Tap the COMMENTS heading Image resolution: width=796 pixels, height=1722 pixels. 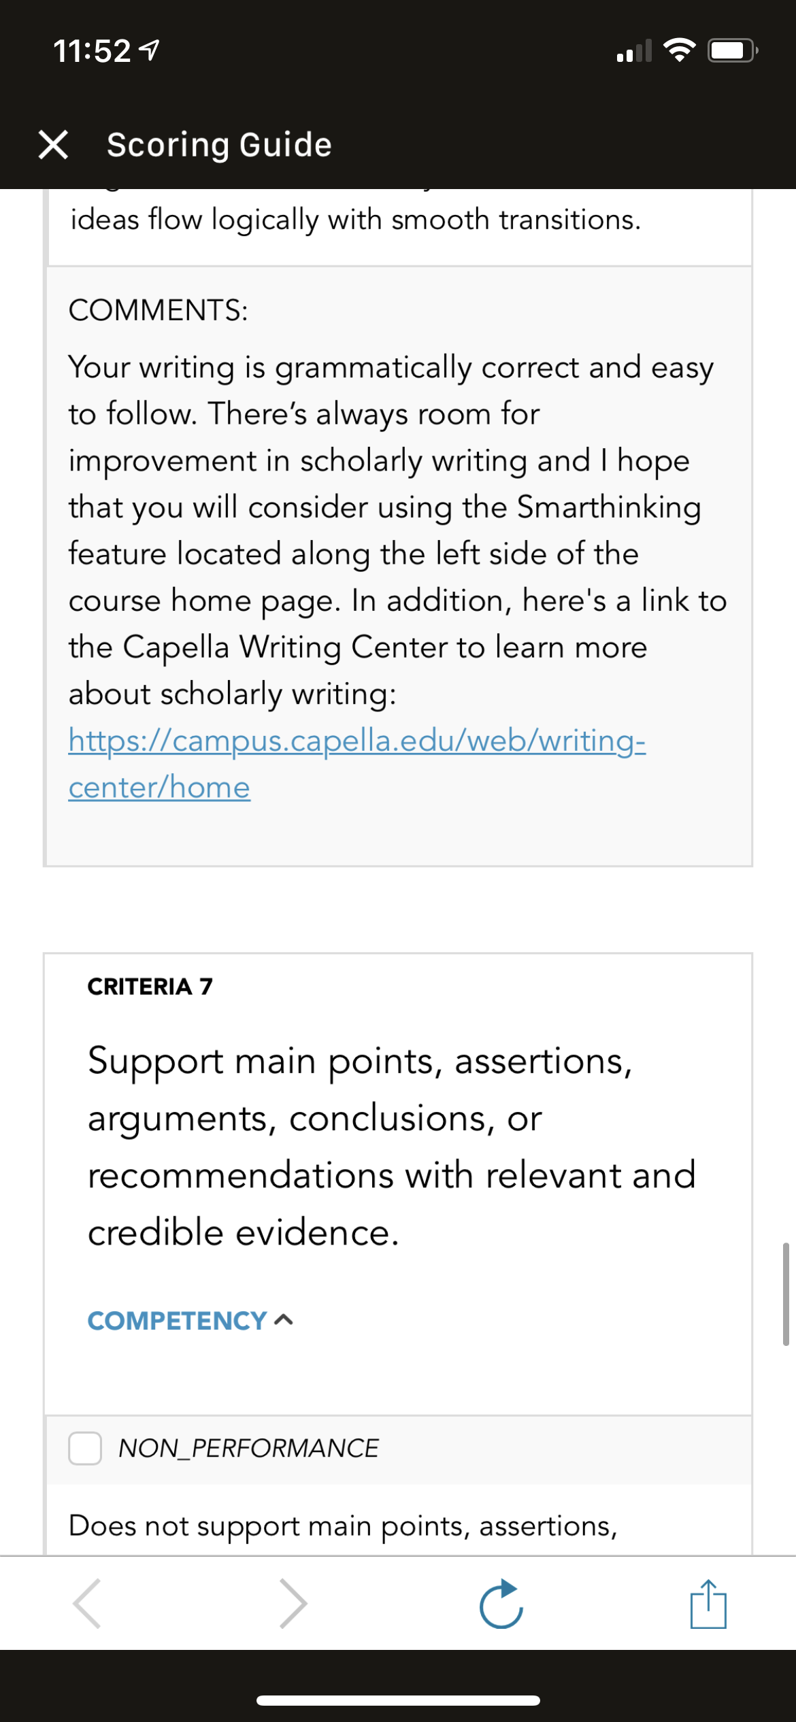pos(159,310)
